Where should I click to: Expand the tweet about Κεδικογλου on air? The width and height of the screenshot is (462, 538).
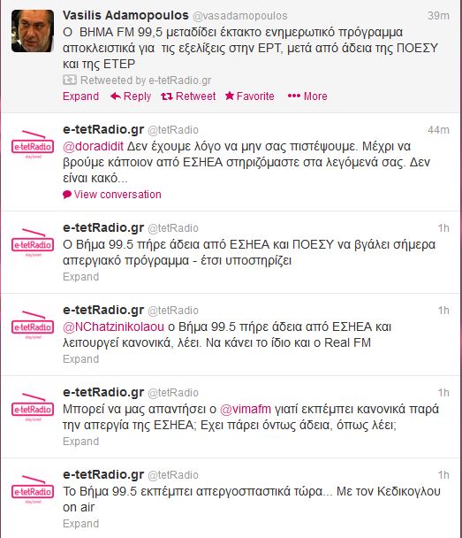pyautogui.click(x=80, y=524)
